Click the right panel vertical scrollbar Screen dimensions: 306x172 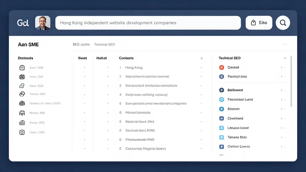291,81
